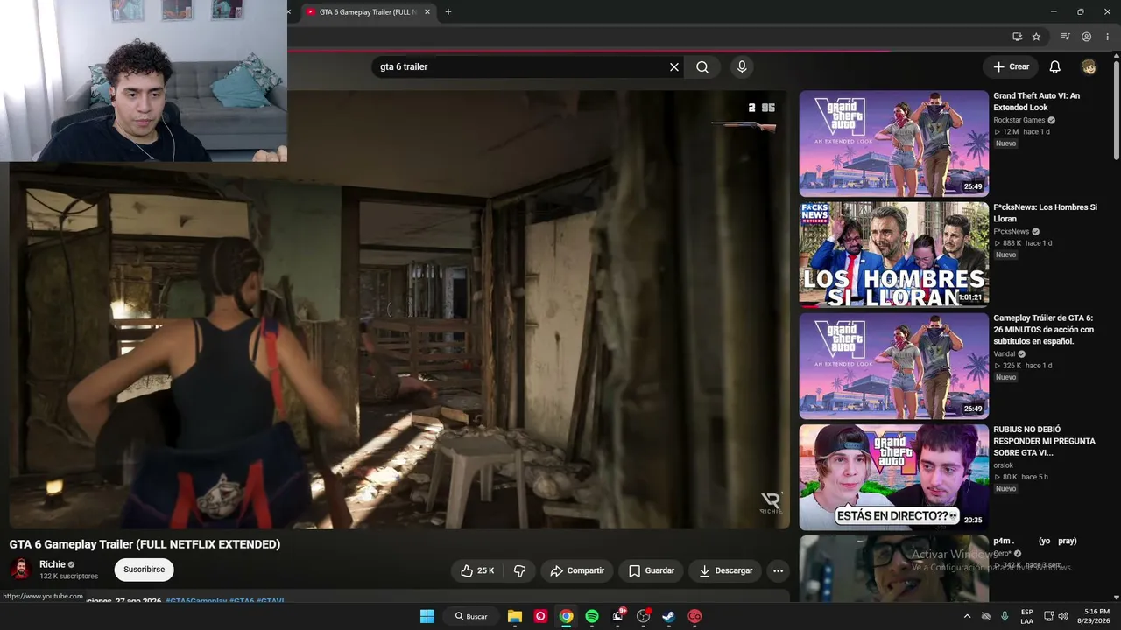The height and width of the screenshot is (630, 1121).
Task: Click the microphone icon in the system tray
Action: pos(1005,616)
